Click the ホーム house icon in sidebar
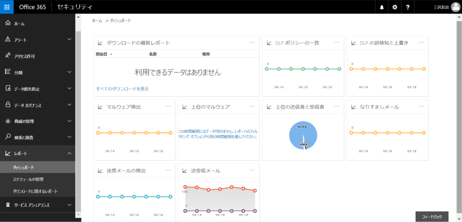This screenshot has width=462, height=222. [8, 23]
